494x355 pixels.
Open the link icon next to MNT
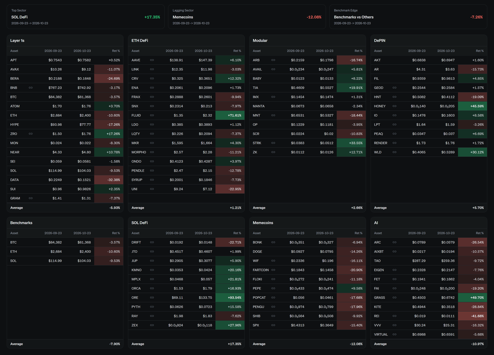(273, 115)
